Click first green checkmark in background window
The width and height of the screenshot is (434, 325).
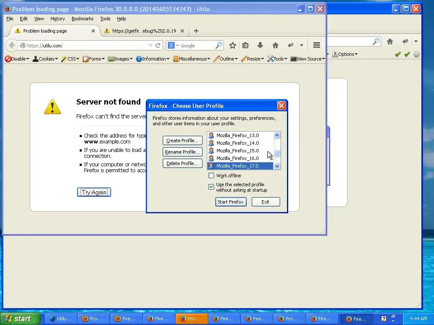coord(398,54)
